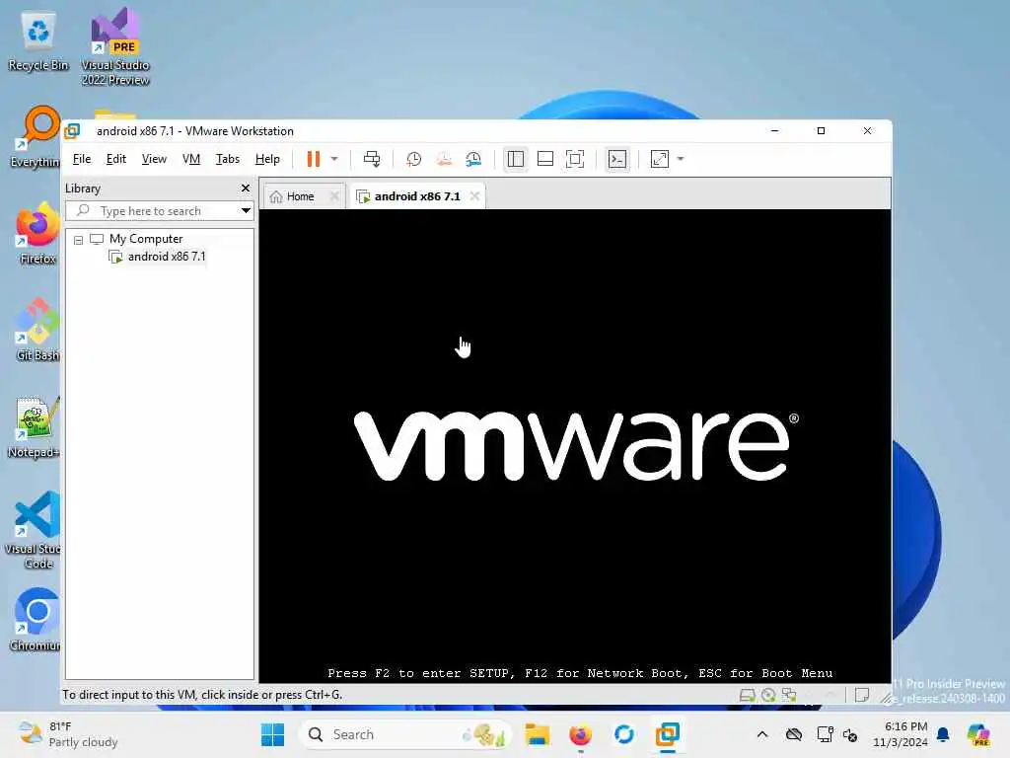Open the weather widget showing 81°F
The width and height of the screenshot is (1010, 758).
[68, 734]
